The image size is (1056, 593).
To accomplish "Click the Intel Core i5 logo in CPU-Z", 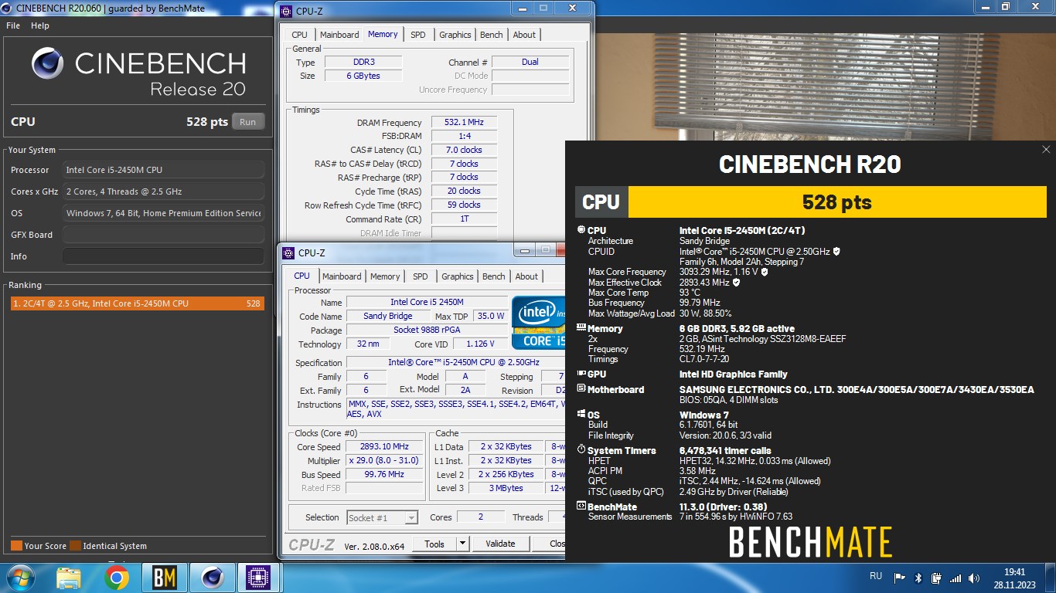I will point(539,323).
